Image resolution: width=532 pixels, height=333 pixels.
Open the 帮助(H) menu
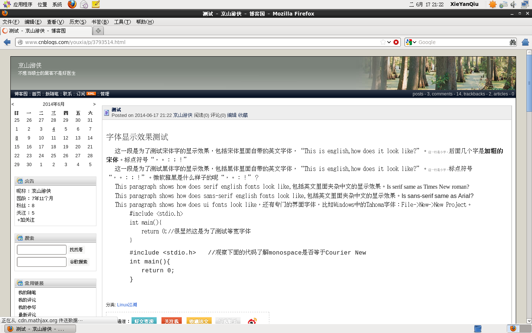[x=145, y=22]
